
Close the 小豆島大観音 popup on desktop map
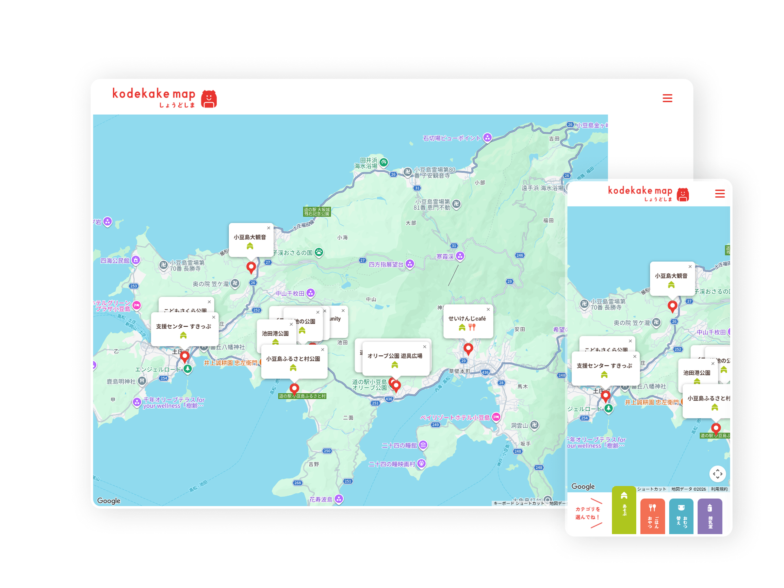coord(269,228)
